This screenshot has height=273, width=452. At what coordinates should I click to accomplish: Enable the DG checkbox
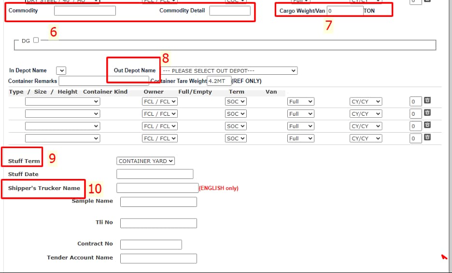coord(36,41)
